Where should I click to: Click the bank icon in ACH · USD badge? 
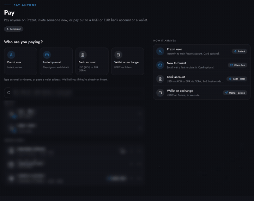230,79
